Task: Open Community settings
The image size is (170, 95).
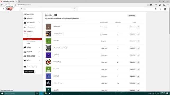Action: pyautogui.click(x=31, y=41)
